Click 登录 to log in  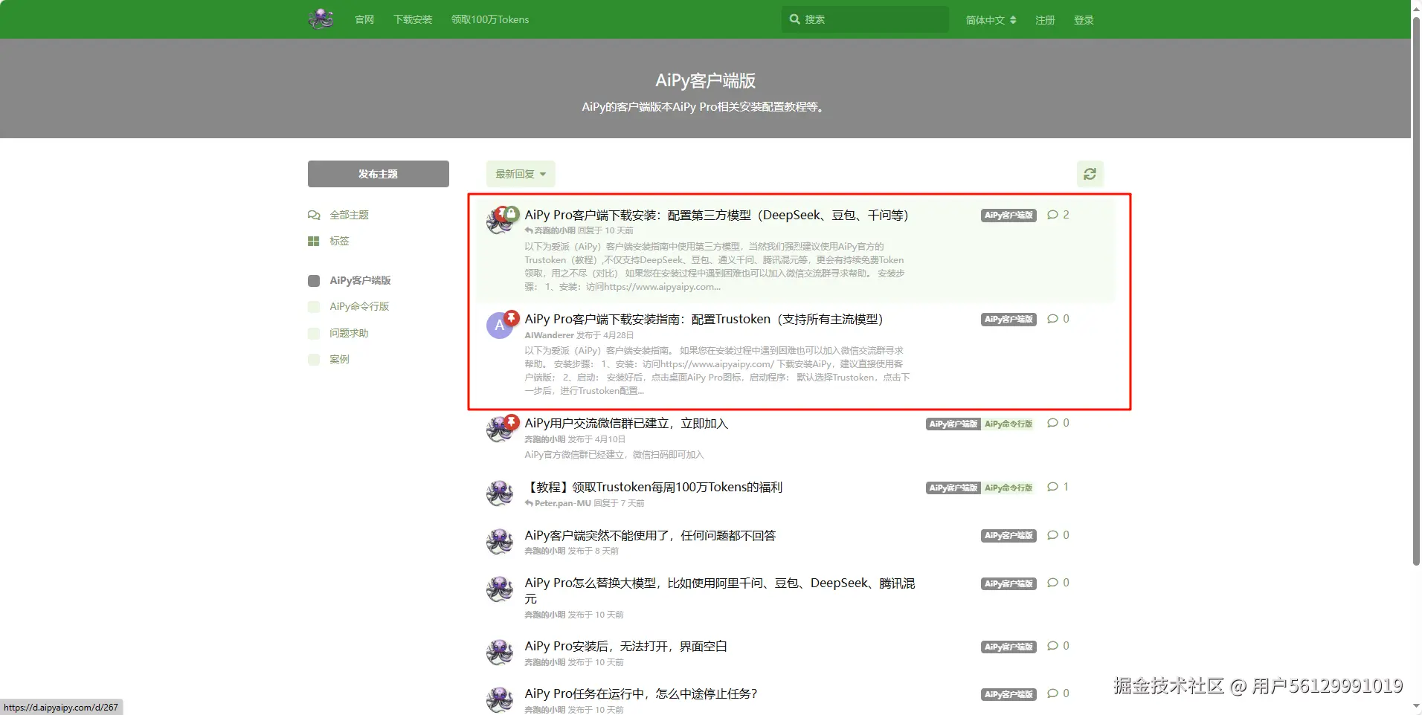click(1084, 20)
